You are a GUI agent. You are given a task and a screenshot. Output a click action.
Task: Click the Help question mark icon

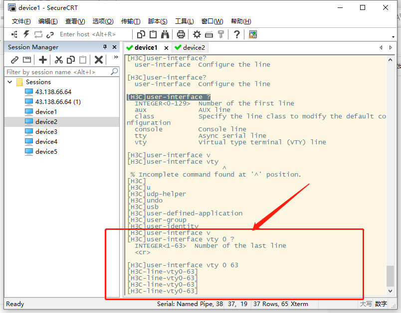(x=237, y=34)
